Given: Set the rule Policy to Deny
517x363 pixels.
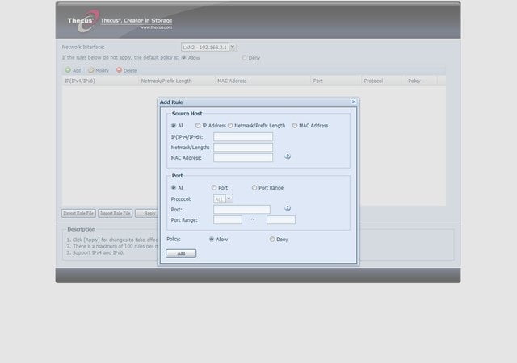Looking at the screenshot, I should [272, 239].
